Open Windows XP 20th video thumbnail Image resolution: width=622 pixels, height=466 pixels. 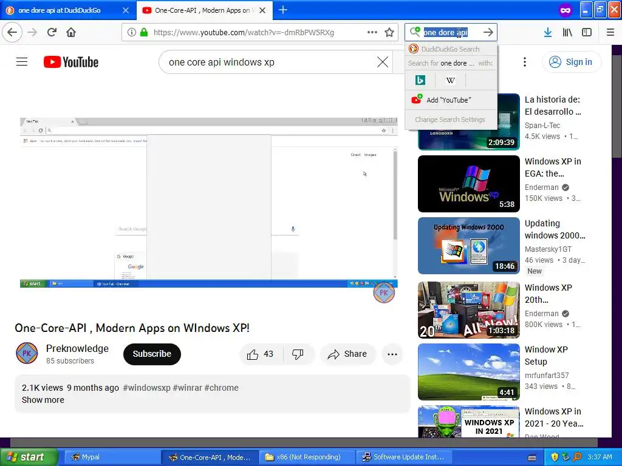coord(468,310)
